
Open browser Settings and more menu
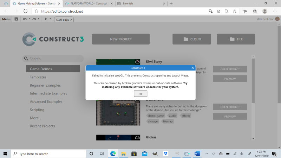tap(275, 11)
